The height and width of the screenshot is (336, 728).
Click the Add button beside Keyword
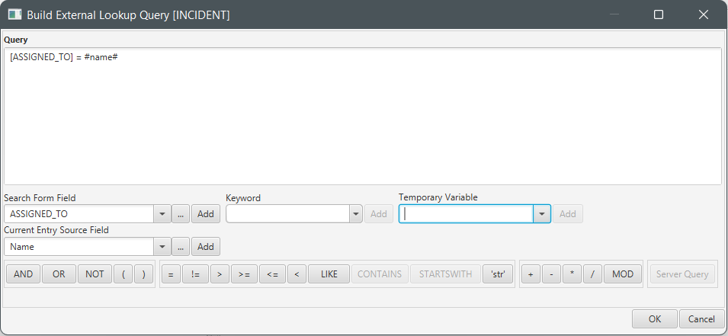click(x=378, y=214)
